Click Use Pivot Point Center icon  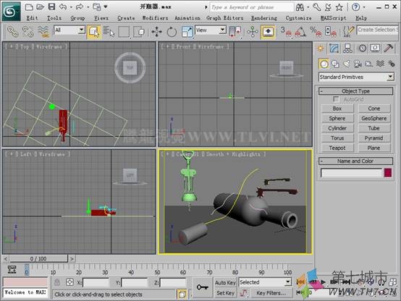click(235, 32)
